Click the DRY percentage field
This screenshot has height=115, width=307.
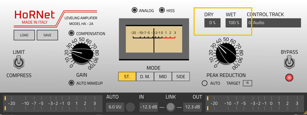[212, 23]
